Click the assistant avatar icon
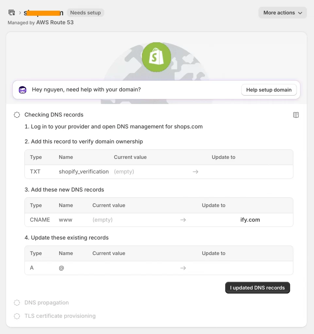This screenshot has height=334, width=314. point(23,90)
